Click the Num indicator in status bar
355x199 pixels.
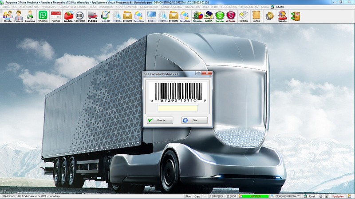(189, 196)
